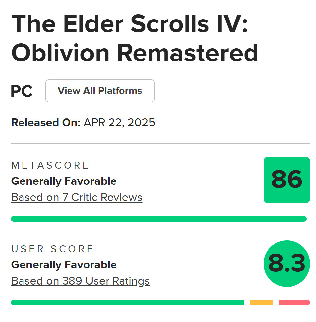Screen dimensions: 316x322
Task: Select the yellow mixed user ratings segment
Action: (x=262, y=302)
